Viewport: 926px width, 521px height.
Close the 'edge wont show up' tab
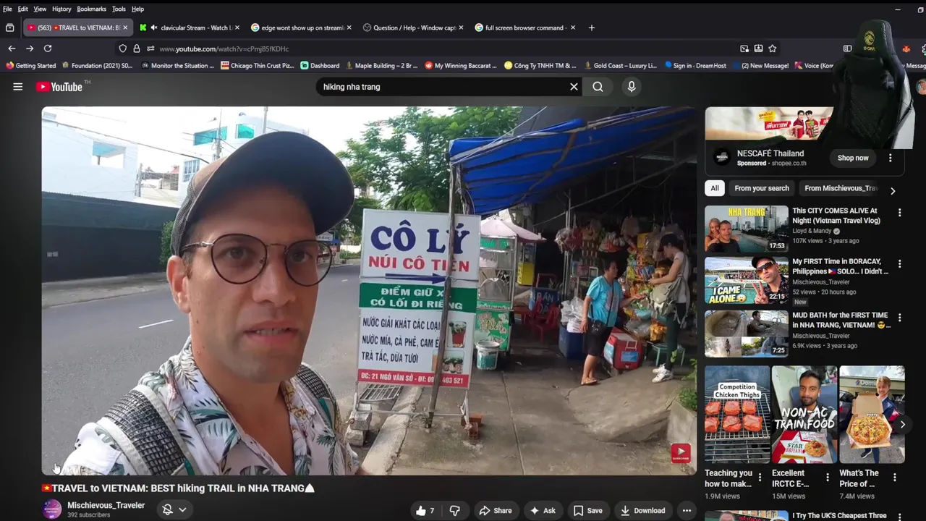pyautogui.click(x=349, y=27)
